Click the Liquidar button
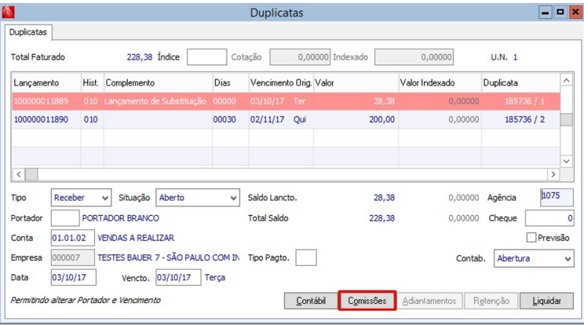The width and height of the screenshot is (584, 325). (x=546, y=300)
